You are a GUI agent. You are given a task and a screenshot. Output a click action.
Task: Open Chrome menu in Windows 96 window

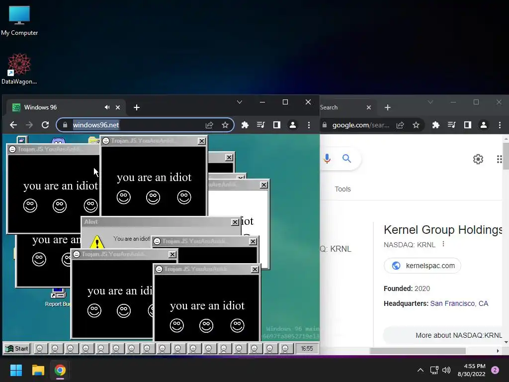point(309,125)
